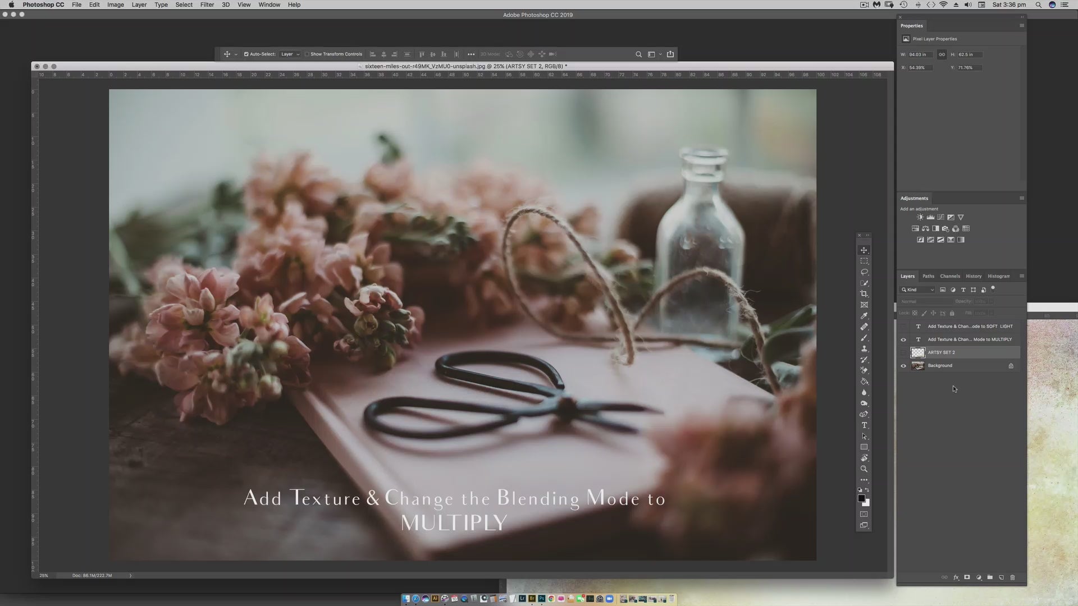
Task: Show the ARTSY SET 2 layer
Action: (x=903, y=353)
